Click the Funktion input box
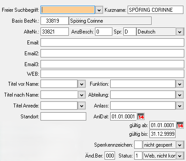Image resolution: width=186 pixels, height=161 pixels. point(143,84)
